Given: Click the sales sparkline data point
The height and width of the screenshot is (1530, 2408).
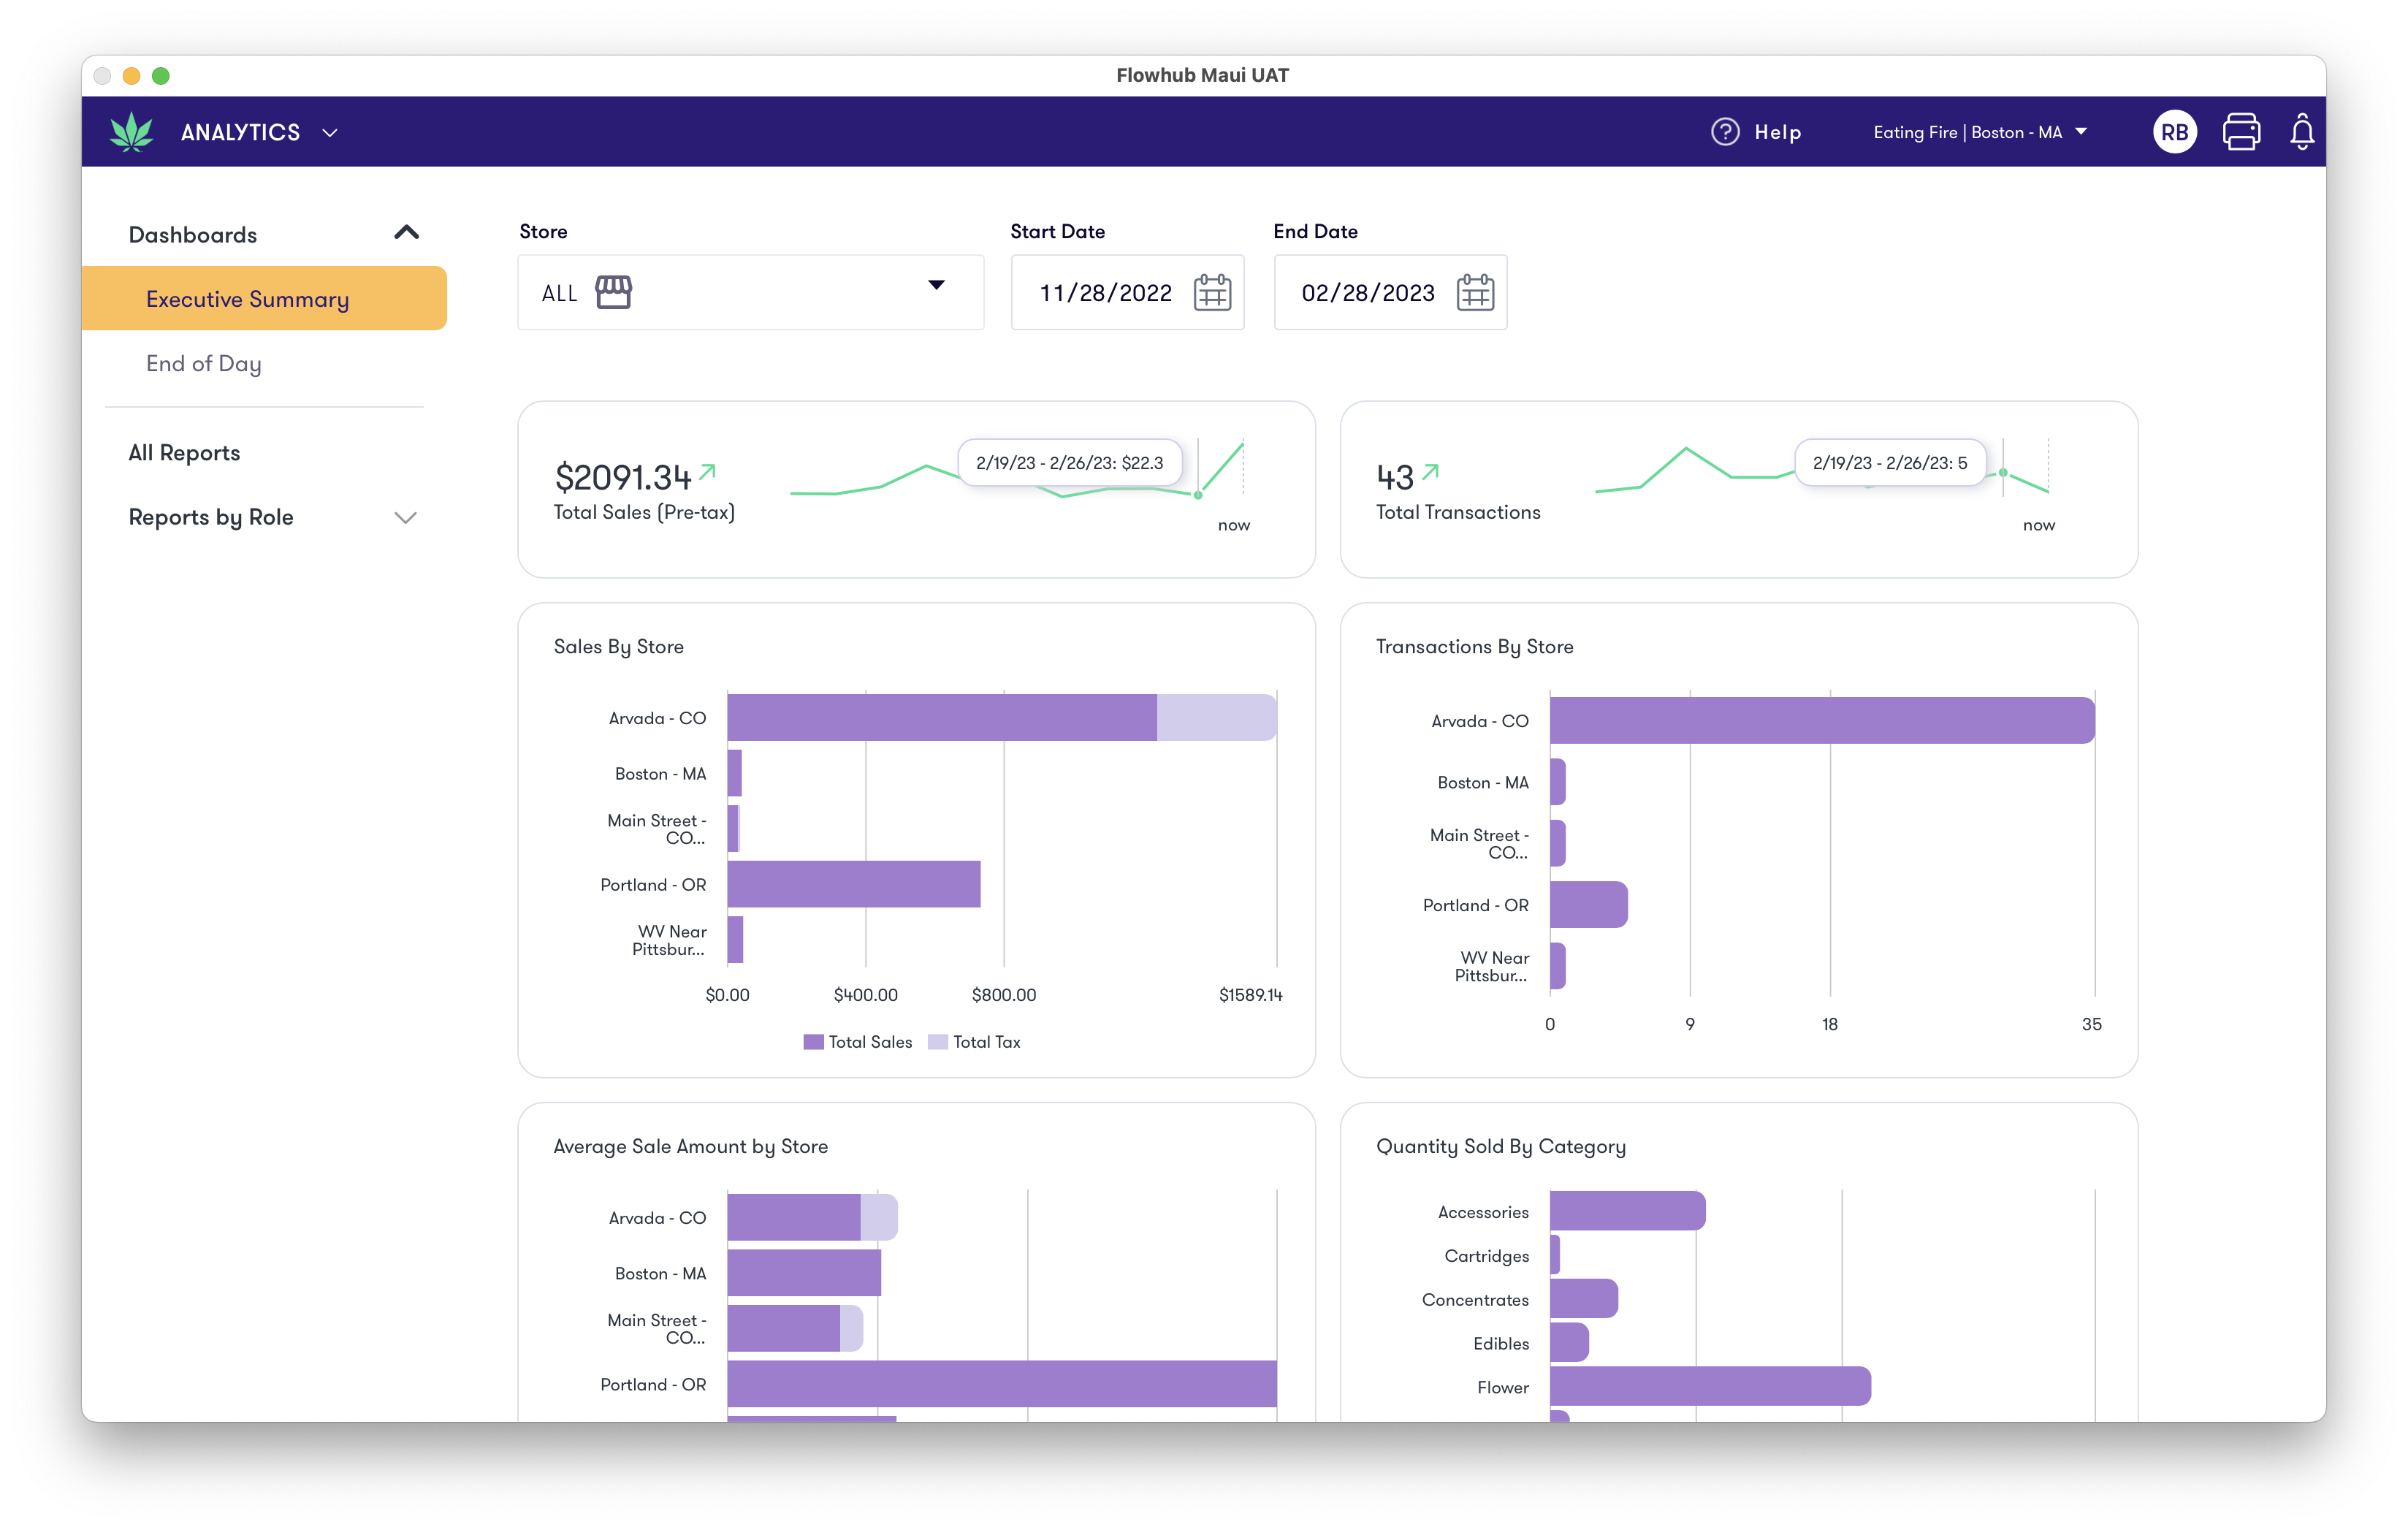Looking at the screenshot, I should click(1198, 495).
